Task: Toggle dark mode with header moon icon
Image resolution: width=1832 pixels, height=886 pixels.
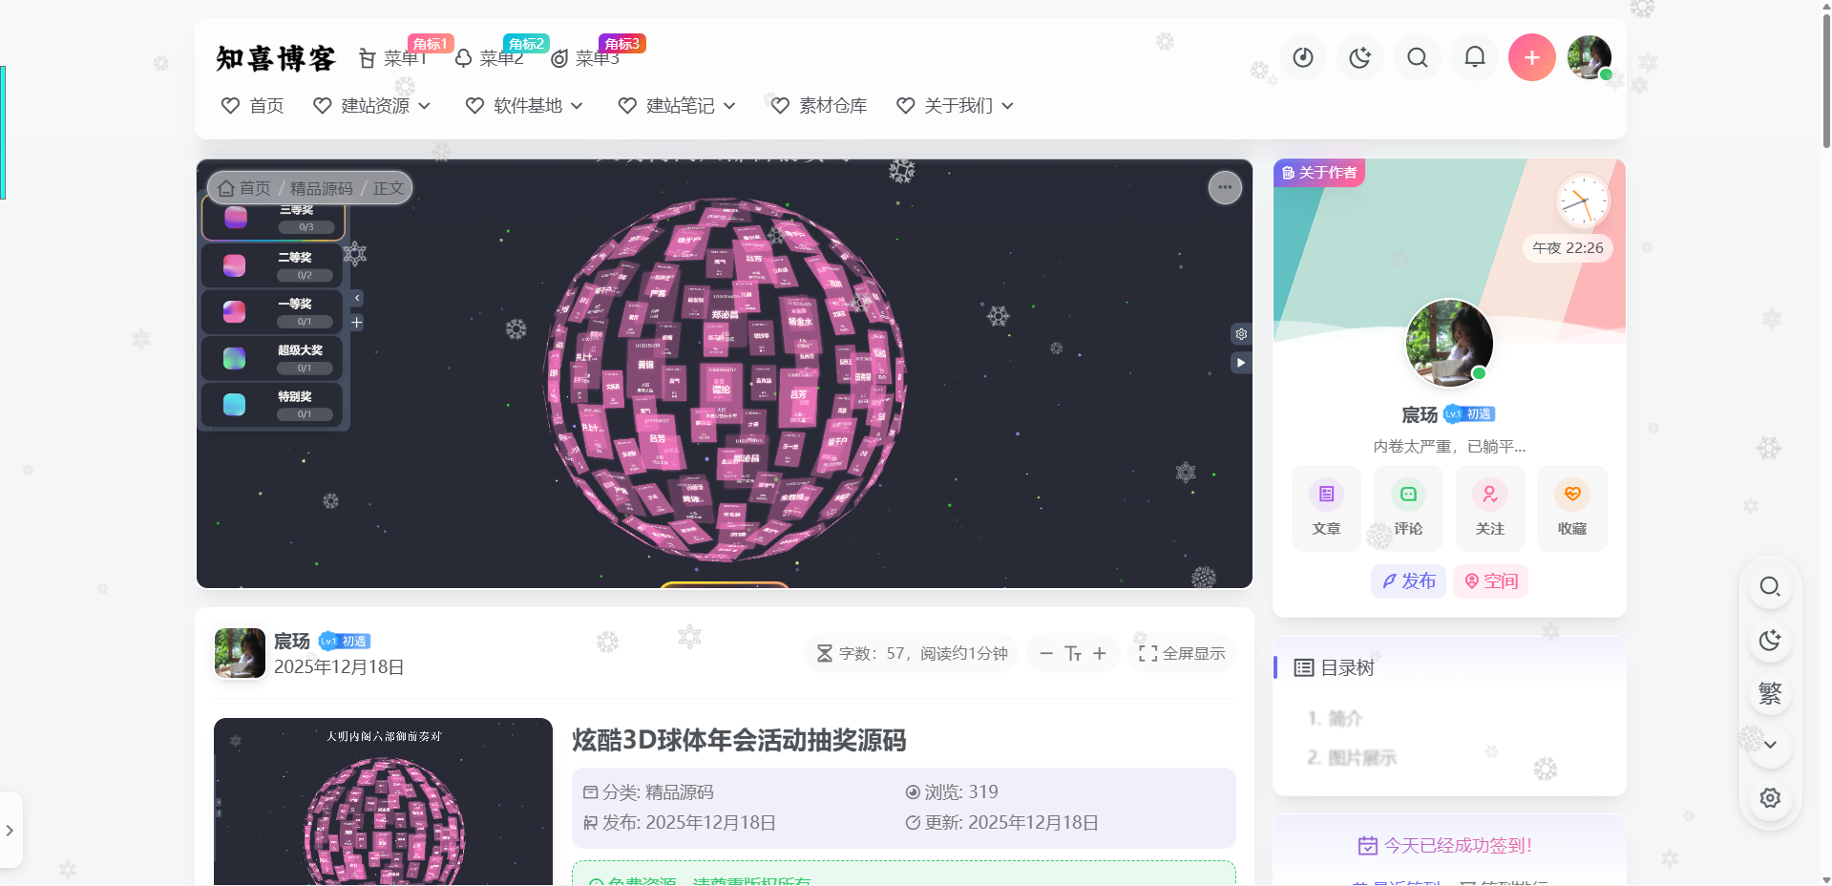Action: (1359, 58)
